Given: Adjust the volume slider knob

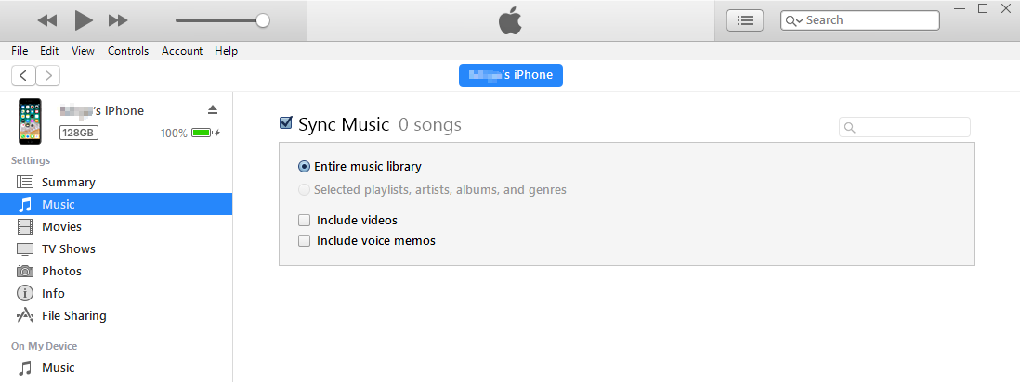Looking at the screenshot, I should 263,20.
